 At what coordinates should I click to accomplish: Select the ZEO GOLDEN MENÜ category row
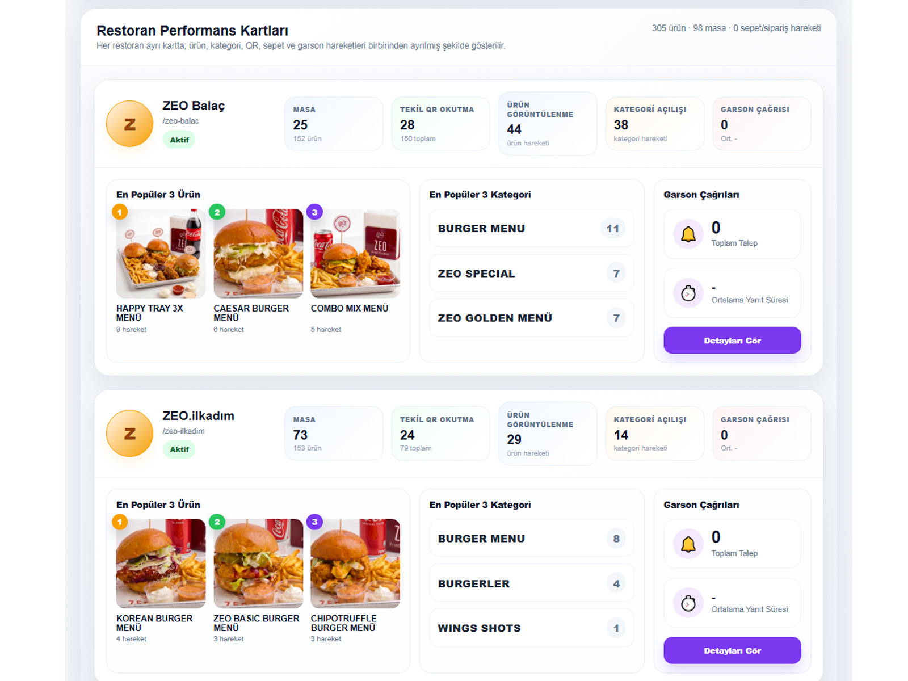(532, 318)
